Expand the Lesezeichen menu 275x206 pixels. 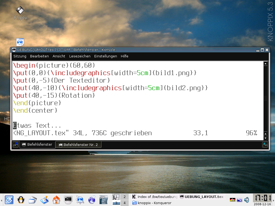tap(80, 56)
